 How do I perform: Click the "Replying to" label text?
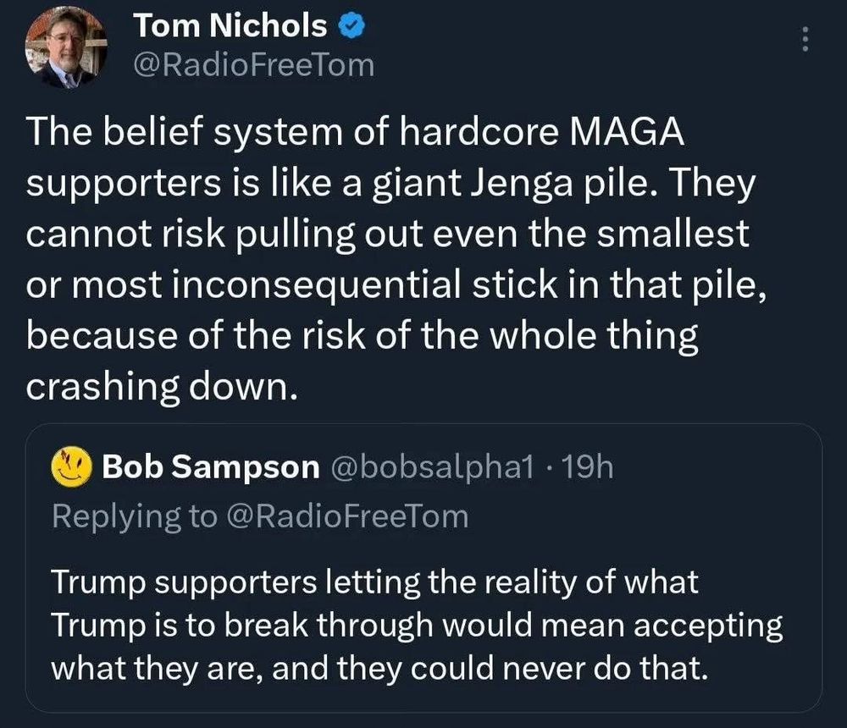[x=135, y=516]
